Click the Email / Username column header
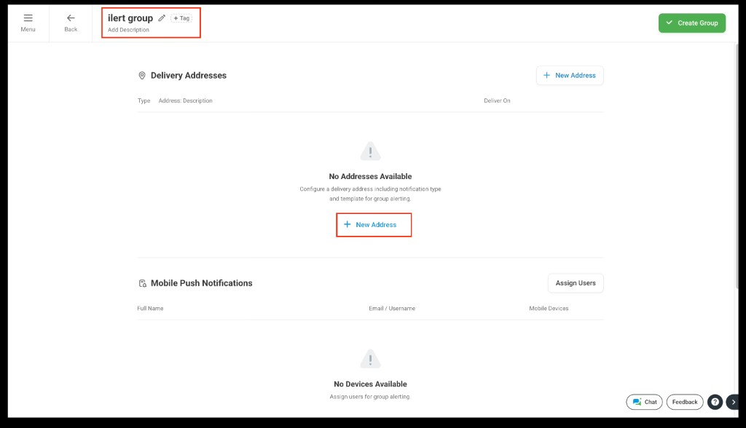This screenshot has width=746, height=428. coord(392,309)
